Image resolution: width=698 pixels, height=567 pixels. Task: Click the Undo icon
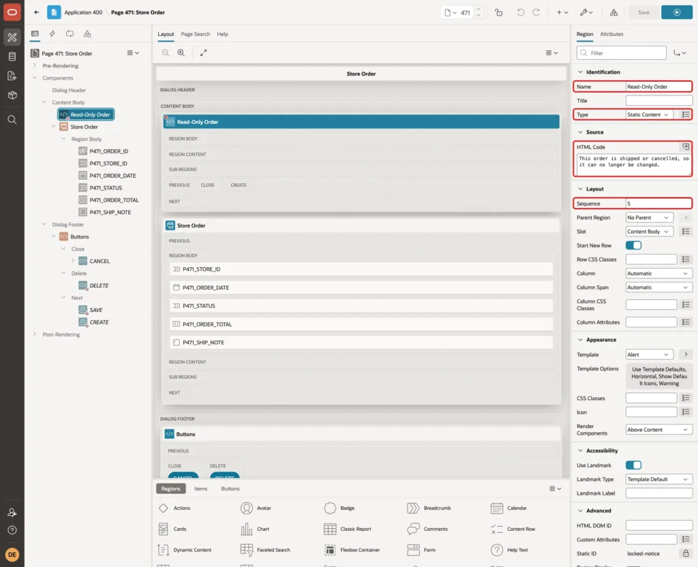[520, 12]
